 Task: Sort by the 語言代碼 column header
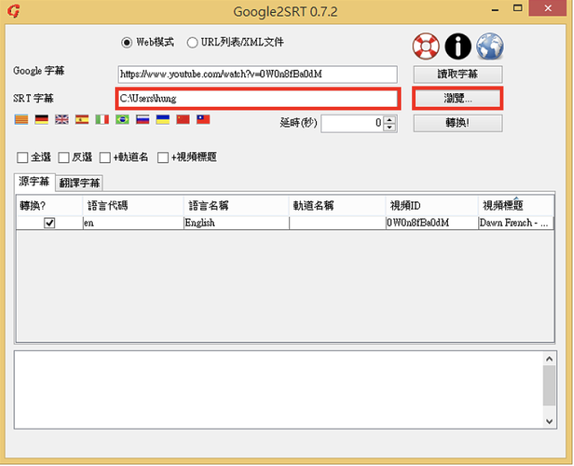[x=133, y=206]
